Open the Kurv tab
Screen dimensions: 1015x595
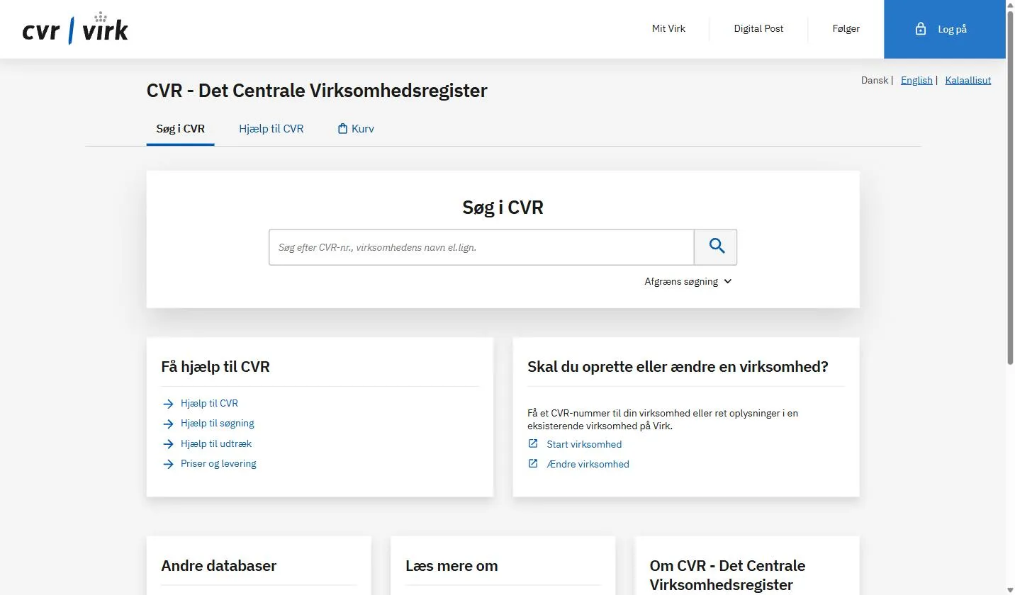(356, 129)
